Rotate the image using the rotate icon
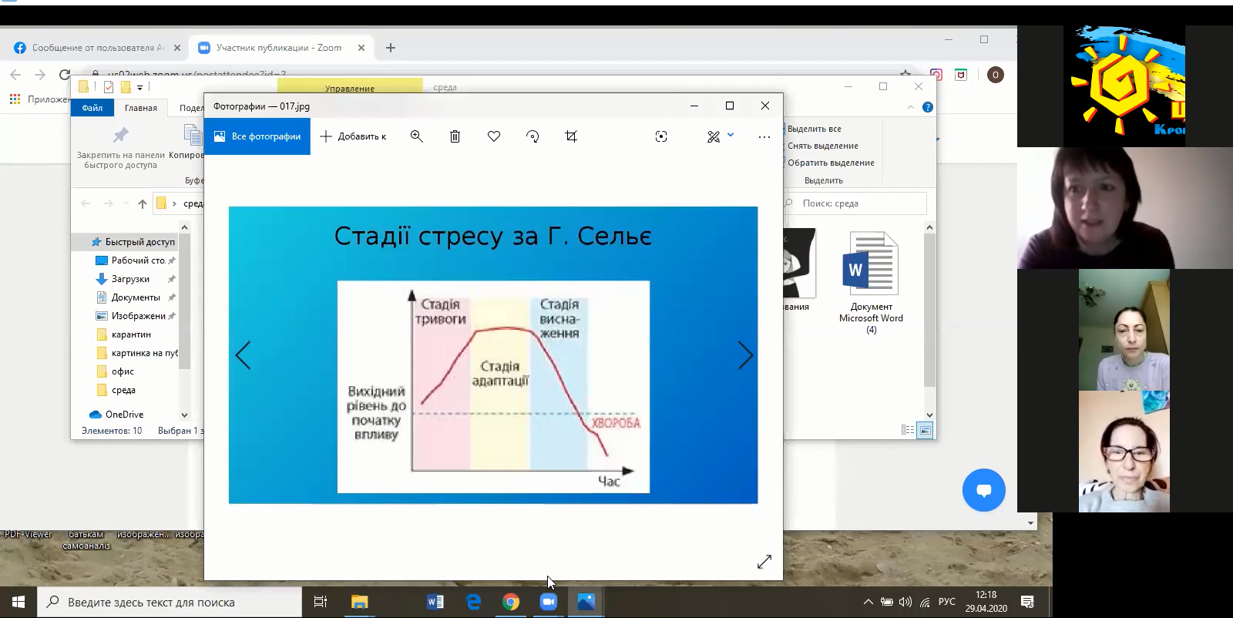This screenshot has height=618, width=1233. point(533,136)
